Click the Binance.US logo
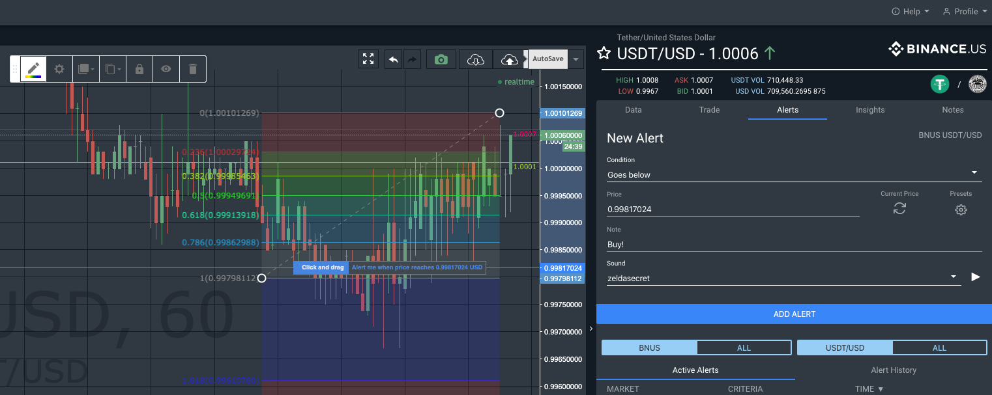 [x=937, y=49]
